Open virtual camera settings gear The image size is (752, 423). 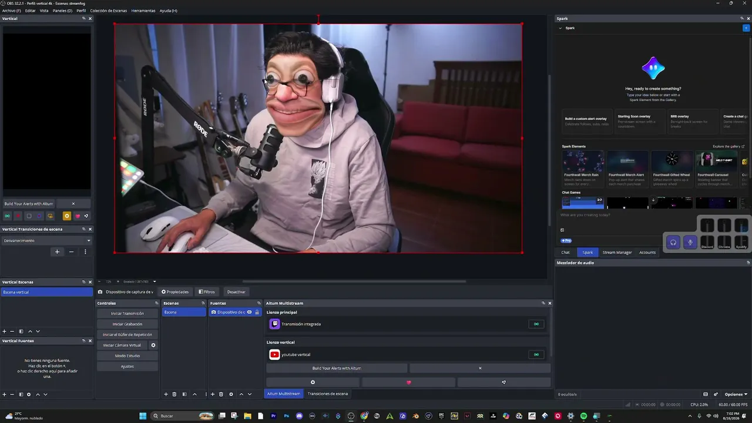(153, 345)
